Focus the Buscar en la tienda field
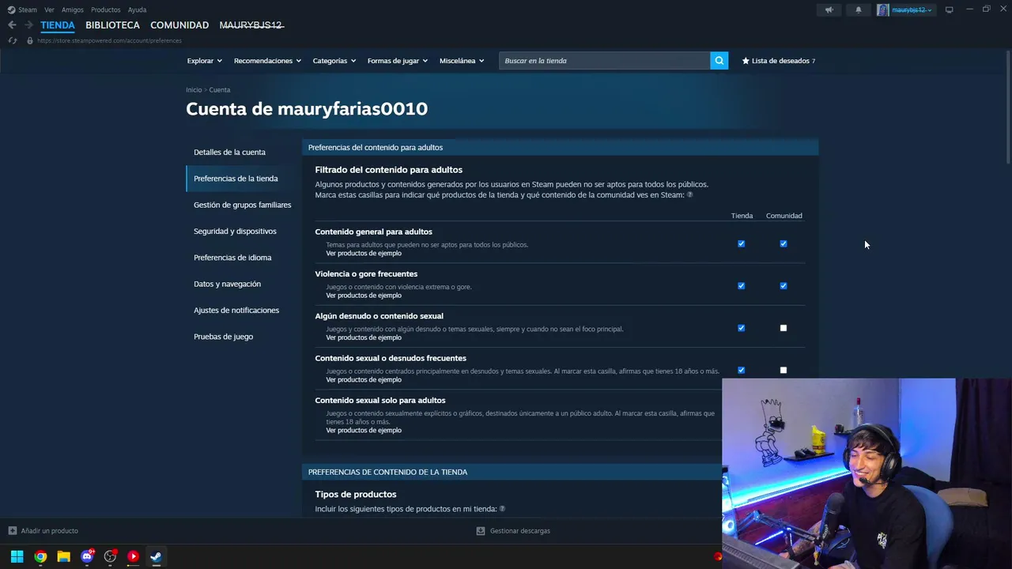This screenshot has width=1012, height=569. [x=604, y=61]
